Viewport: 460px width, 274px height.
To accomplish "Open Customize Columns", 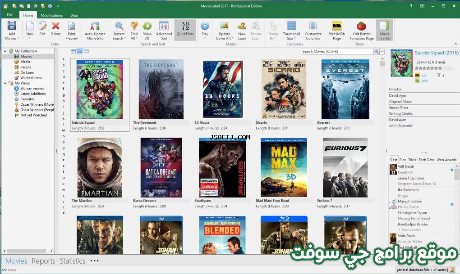I will 313,31.
